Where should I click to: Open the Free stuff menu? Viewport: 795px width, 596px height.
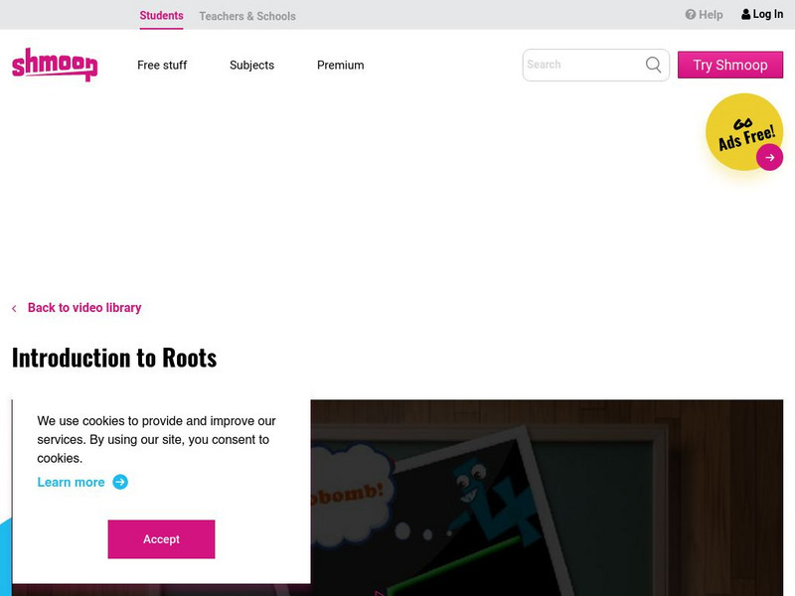[162, 65]
